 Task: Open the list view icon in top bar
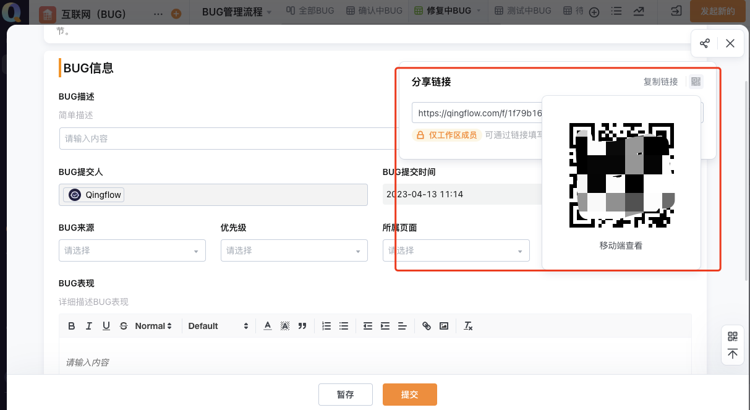click(616, 11)
